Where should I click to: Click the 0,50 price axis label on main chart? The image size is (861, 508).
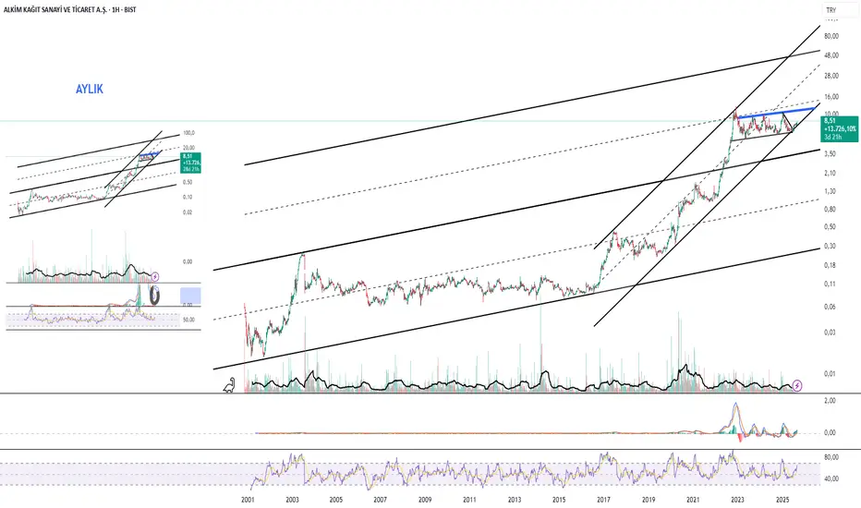pyautogui.click(x=830, y=227)
